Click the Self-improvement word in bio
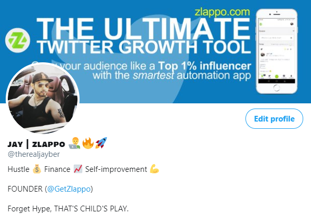Viewport: 311px width, 215px height. pos(116,169)
